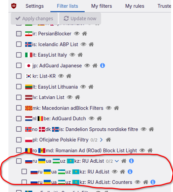The height and width of the screenshot is (192, 173).
Task: View content of Icelandic ABP List
Action: [x=84, y=44]
